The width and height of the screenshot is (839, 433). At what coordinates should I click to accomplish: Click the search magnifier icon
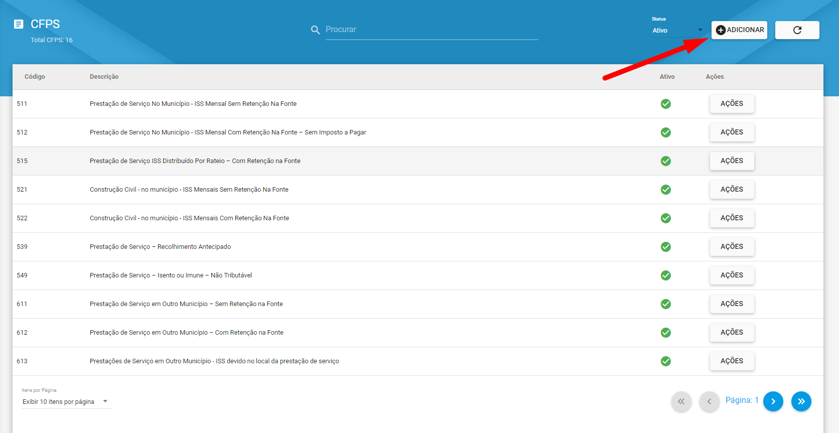click(315, 30)
